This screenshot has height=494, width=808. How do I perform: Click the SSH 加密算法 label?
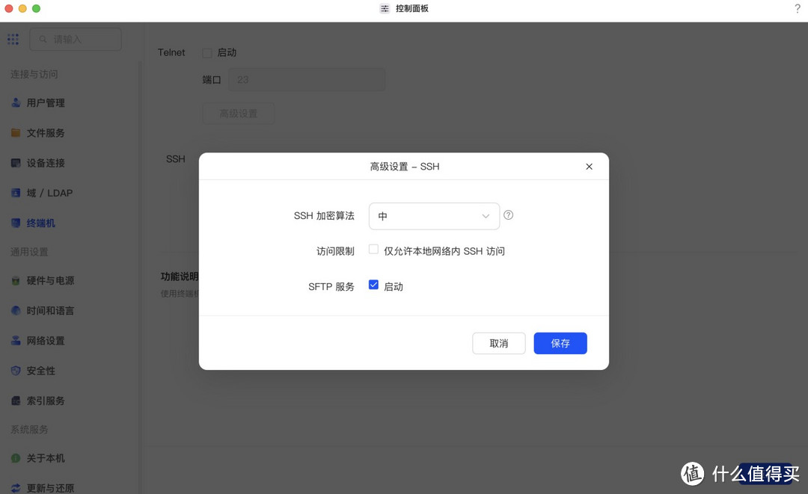pyautogui.click(x=324, y=215)
